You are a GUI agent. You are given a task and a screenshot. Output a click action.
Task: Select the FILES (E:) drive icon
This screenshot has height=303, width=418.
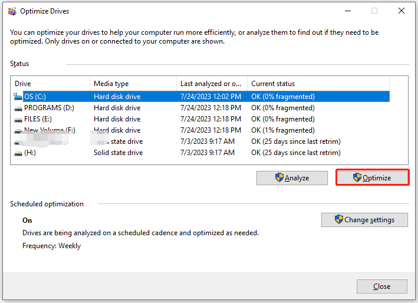(18, 120)
